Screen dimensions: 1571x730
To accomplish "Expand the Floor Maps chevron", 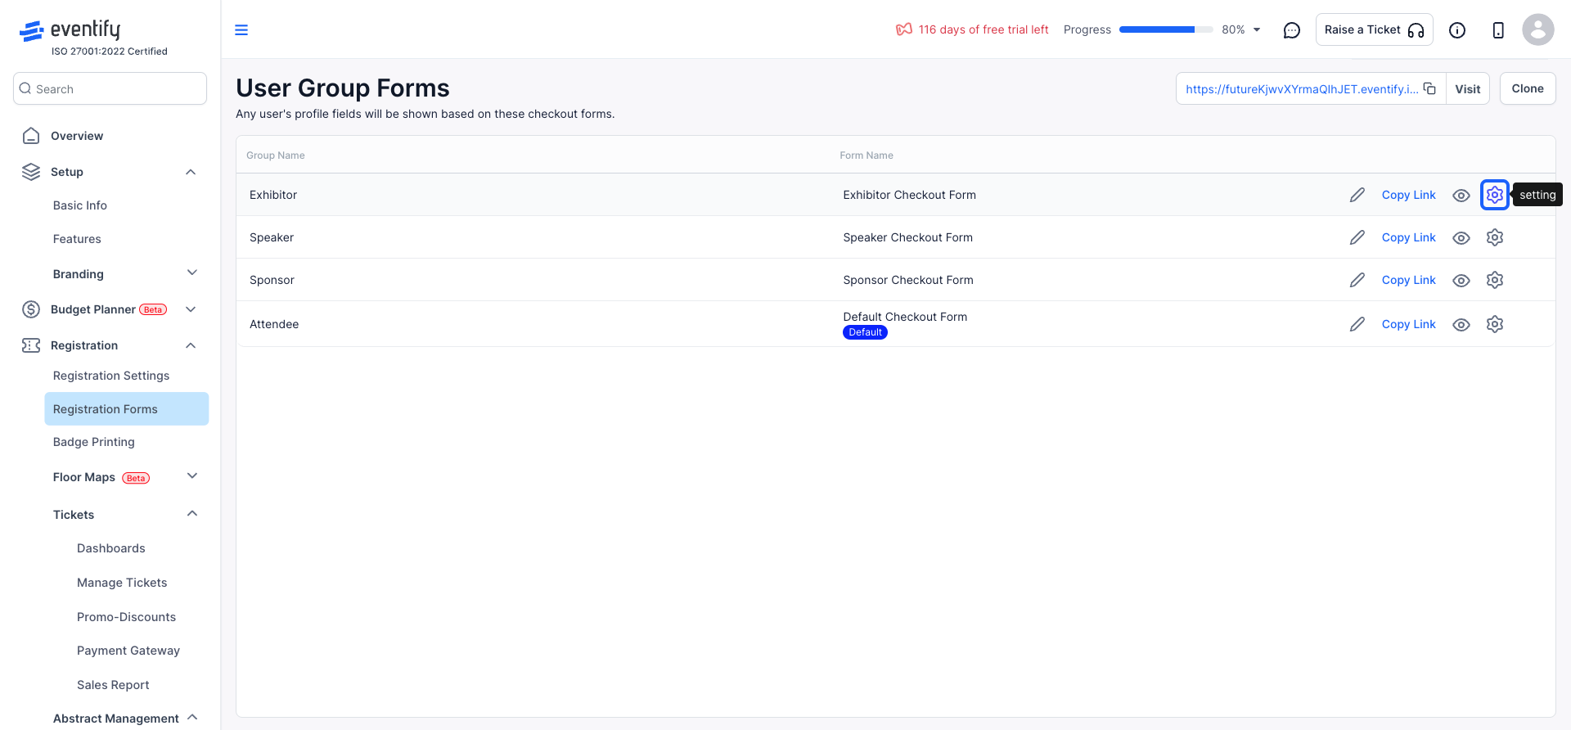I will tap(192, 476).
